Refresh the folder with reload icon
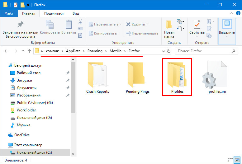Screen dimensions: 242x164 click(x=169, y=51)
